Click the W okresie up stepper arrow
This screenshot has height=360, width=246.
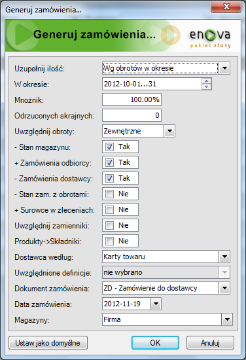[x=207, y=81]
